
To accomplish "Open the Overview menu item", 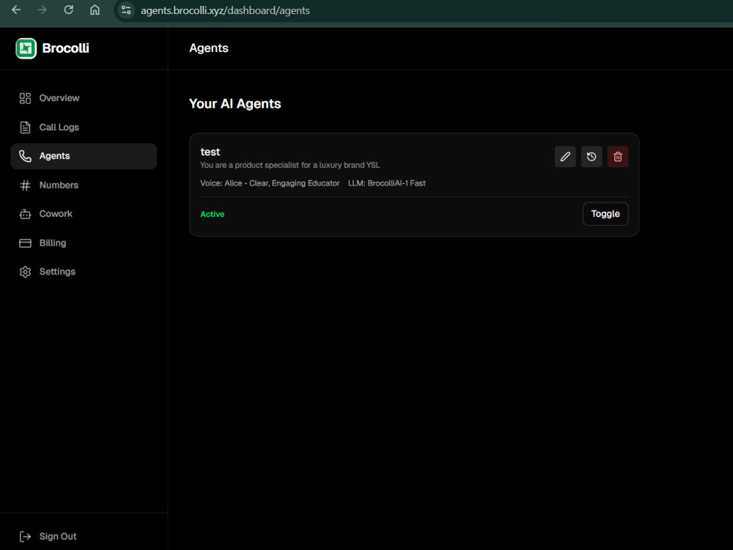I will point(84,98).
